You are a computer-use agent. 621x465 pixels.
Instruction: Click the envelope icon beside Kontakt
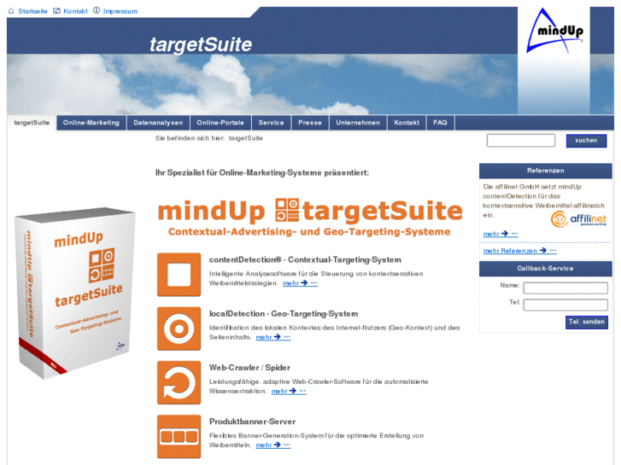pyautogui.click(x=56, y=11)
